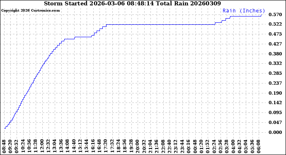Image resolution: width=286 pixels, height=155 pixels.
Task: Click the 'Copyright 2026 Curtronics.com' text
Action: coord(30,11)
